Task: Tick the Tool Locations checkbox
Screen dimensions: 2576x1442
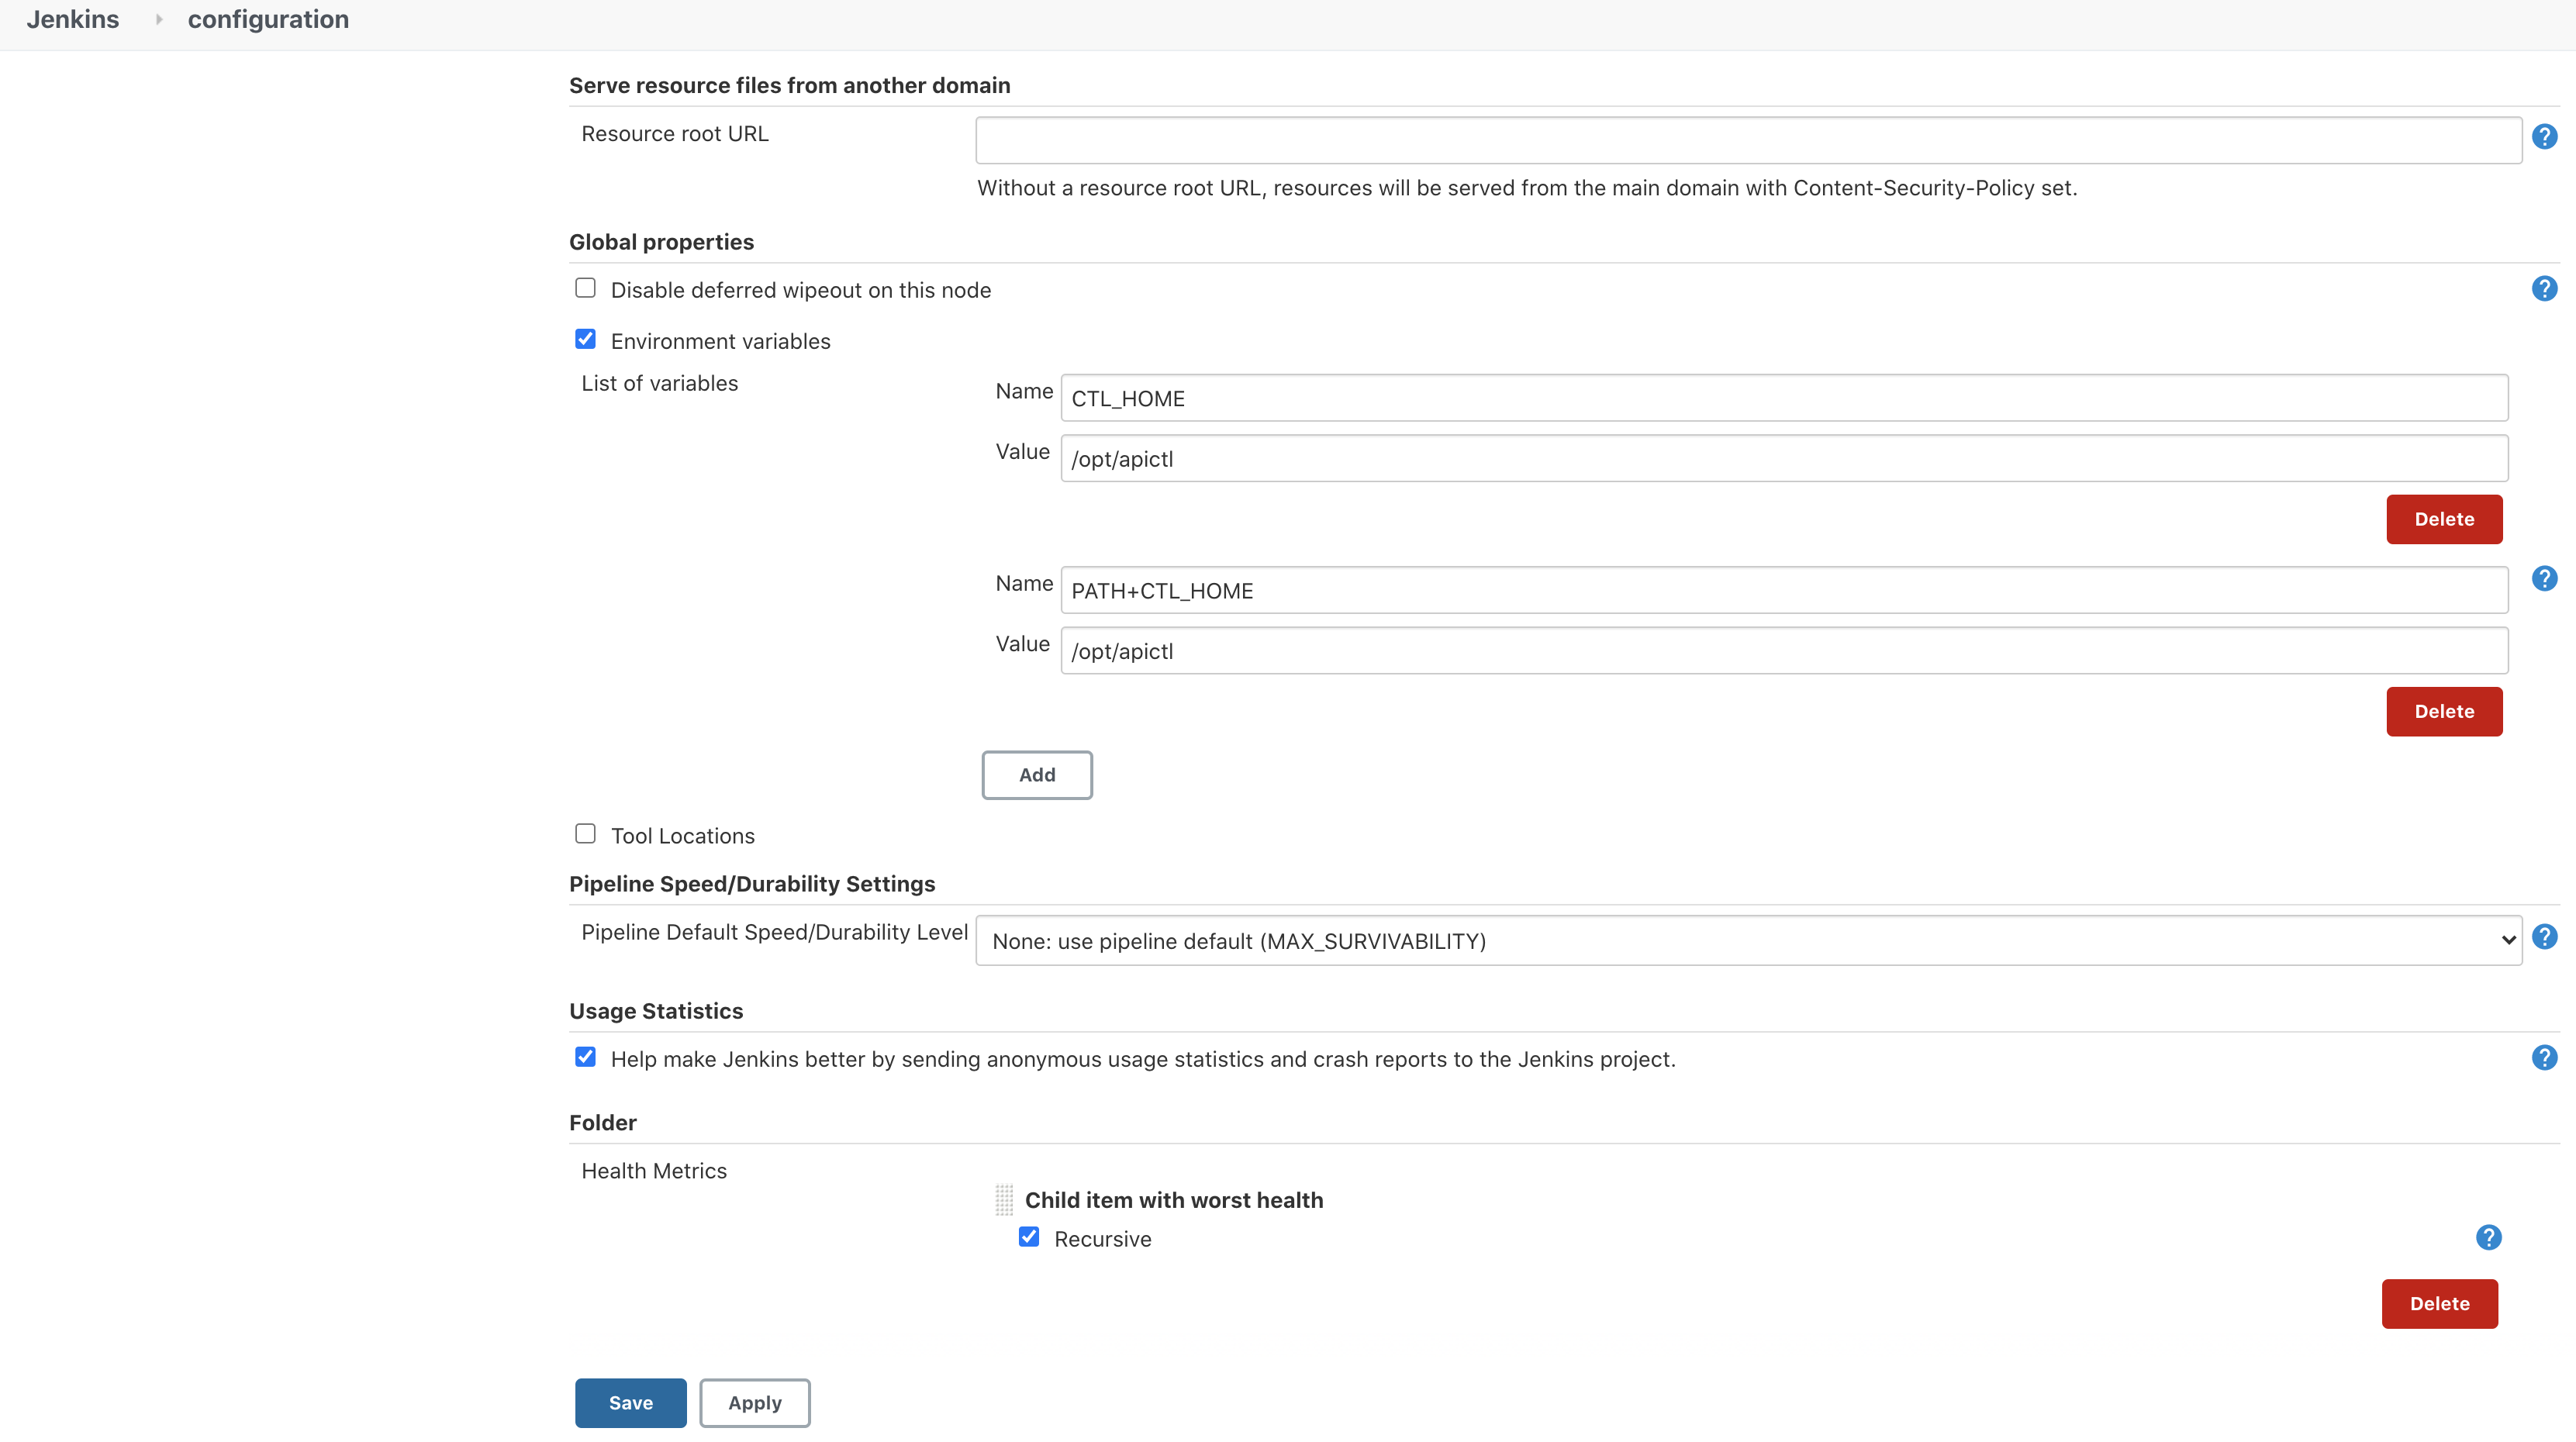Action: [x=585, y=834]
